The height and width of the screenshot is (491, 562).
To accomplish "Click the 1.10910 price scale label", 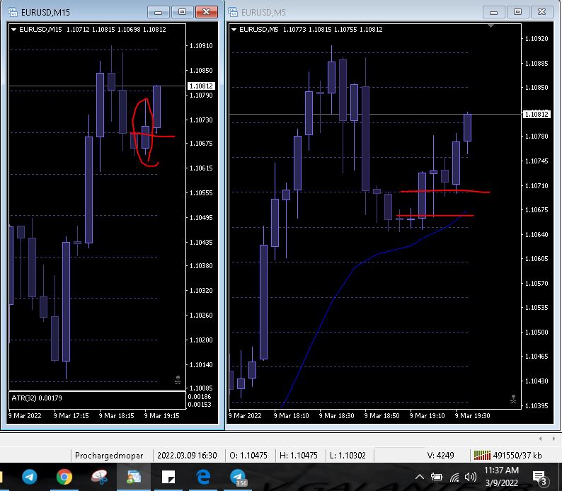I will point(201,46).
